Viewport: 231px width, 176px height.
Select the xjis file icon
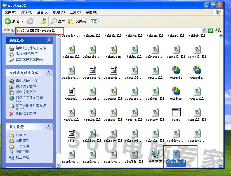click(x=71, y=133)
